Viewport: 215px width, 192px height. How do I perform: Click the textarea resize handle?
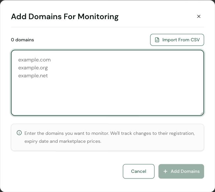(x=201, y=113)
